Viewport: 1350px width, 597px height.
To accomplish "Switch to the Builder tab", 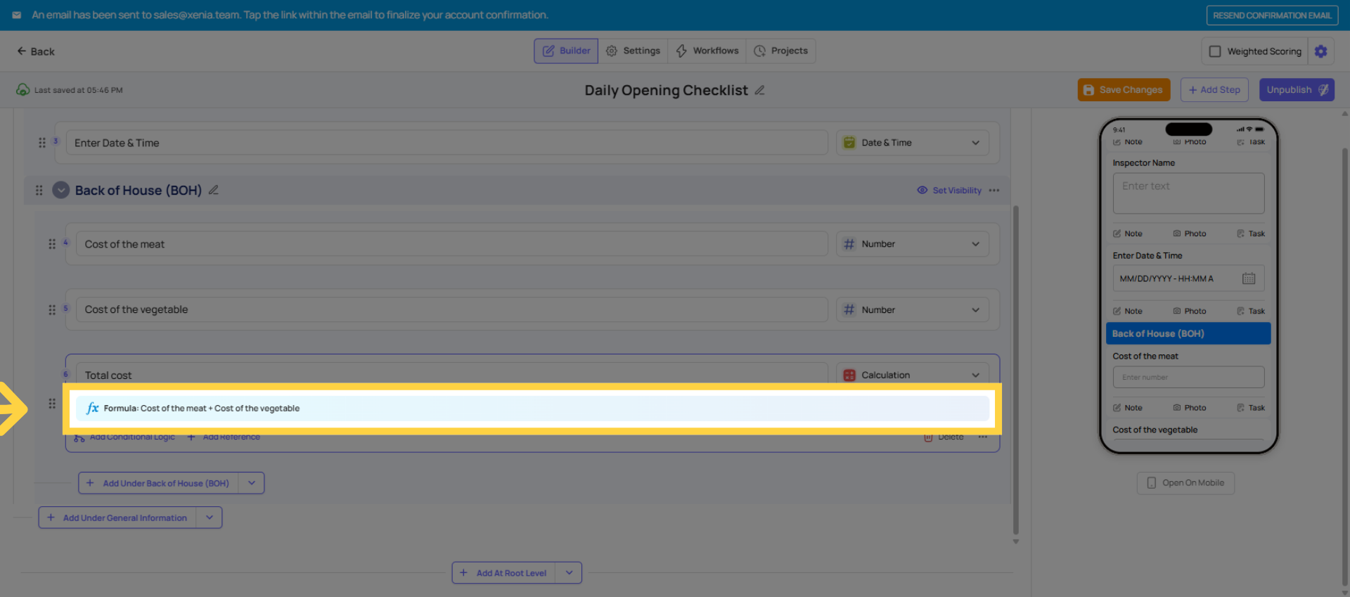I will tap(566, 51).
